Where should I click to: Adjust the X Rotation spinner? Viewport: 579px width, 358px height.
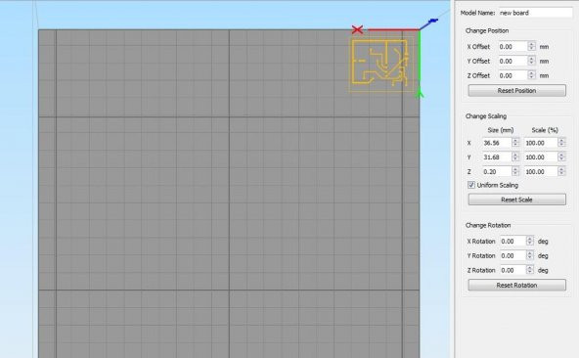click(530, 242)
